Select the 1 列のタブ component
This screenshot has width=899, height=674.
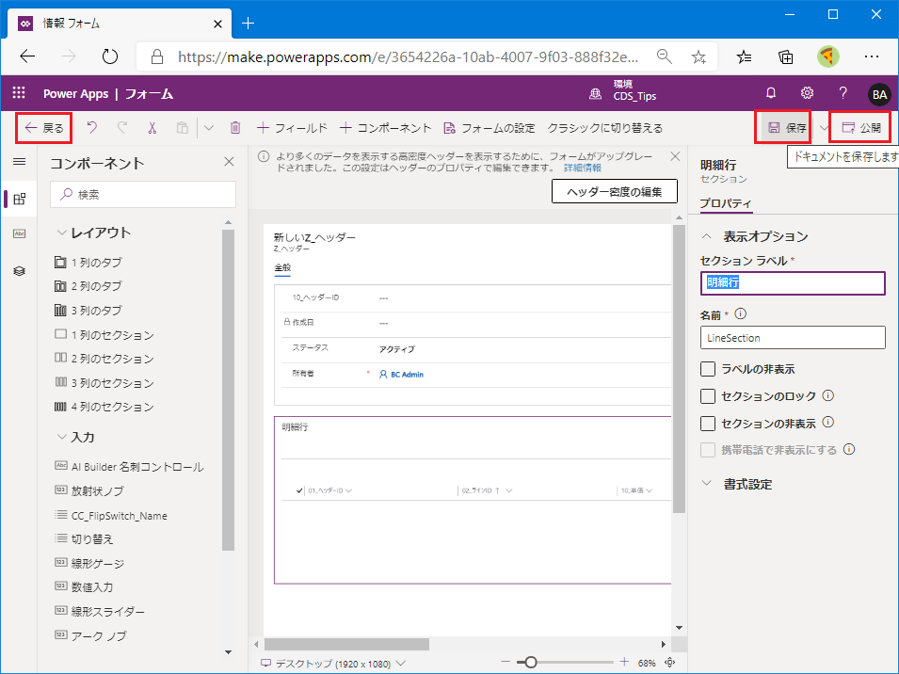tap(88, 263)
